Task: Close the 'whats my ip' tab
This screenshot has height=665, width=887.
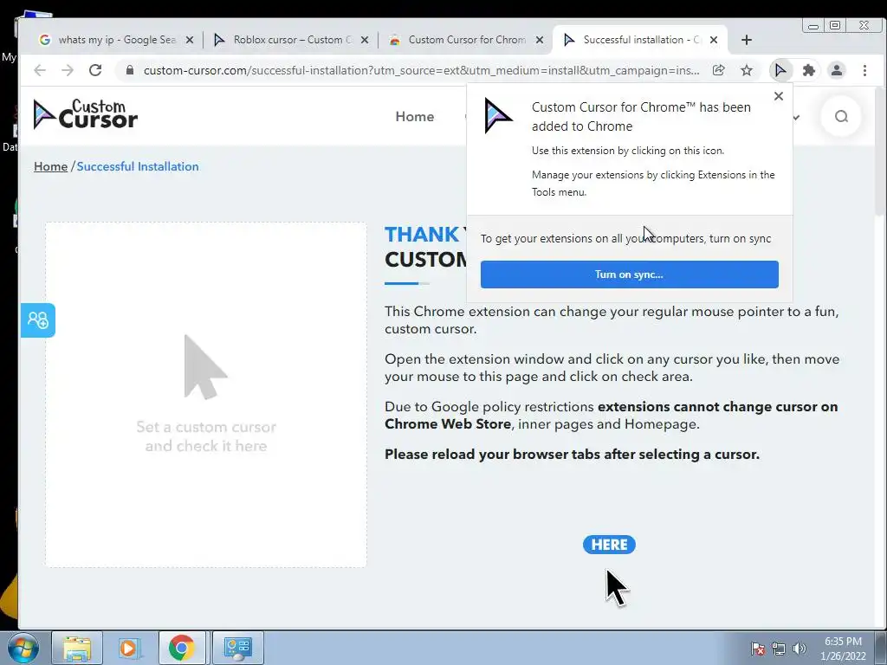Action: (190, 40)
